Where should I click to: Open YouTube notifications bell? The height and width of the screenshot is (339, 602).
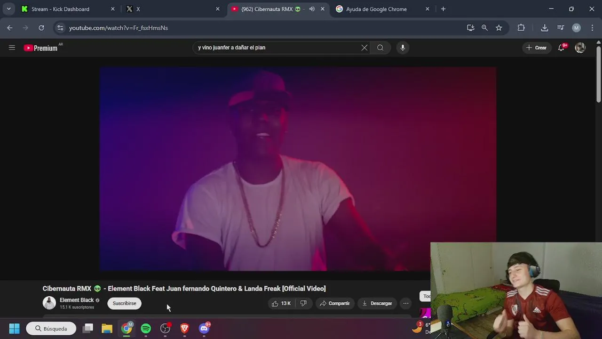point(562,48)
